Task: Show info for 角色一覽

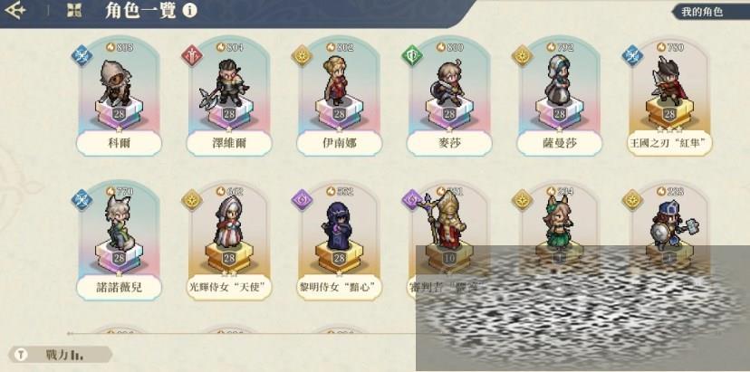Action: pos(189,11)
